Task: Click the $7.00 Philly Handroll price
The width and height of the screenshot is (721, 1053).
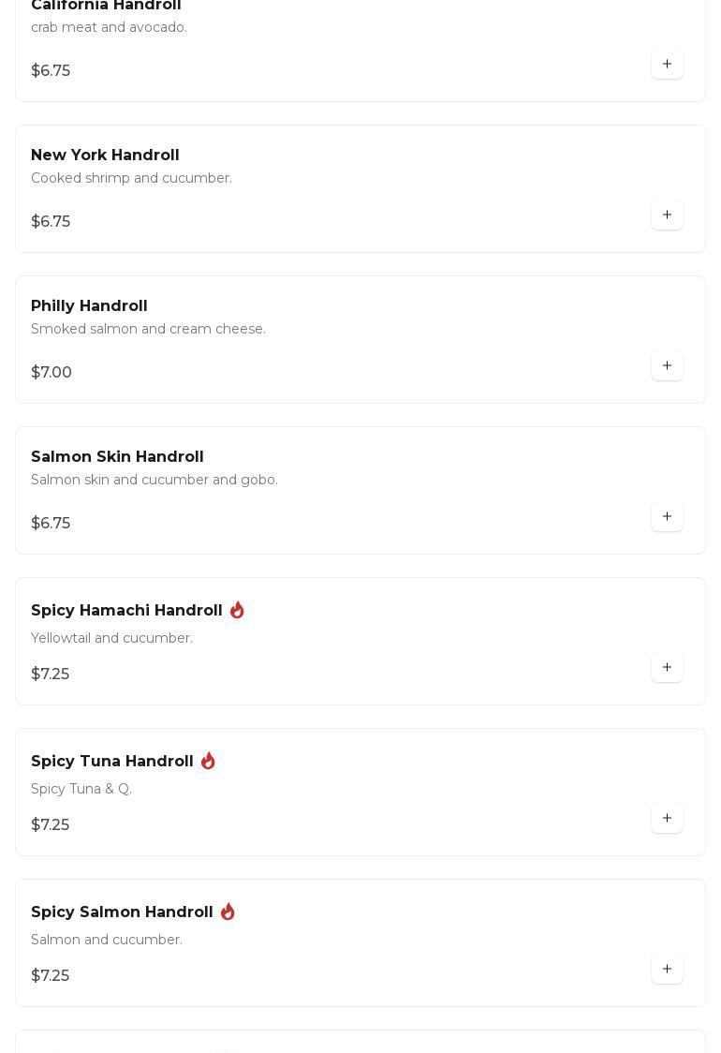Action: tap(51, 373)
